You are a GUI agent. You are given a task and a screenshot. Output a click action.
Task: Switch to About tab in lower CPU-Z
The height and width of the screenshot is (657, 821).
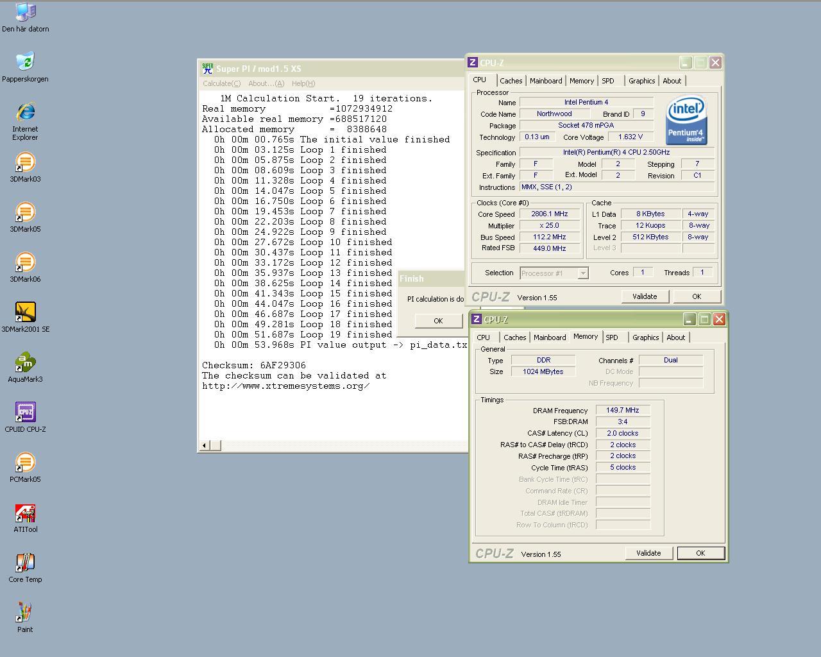(675, 337)
